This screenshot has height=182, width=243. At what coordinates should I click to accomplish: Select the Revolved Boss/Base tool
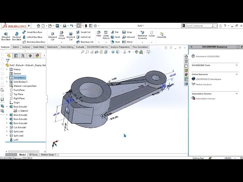point(16,36)
